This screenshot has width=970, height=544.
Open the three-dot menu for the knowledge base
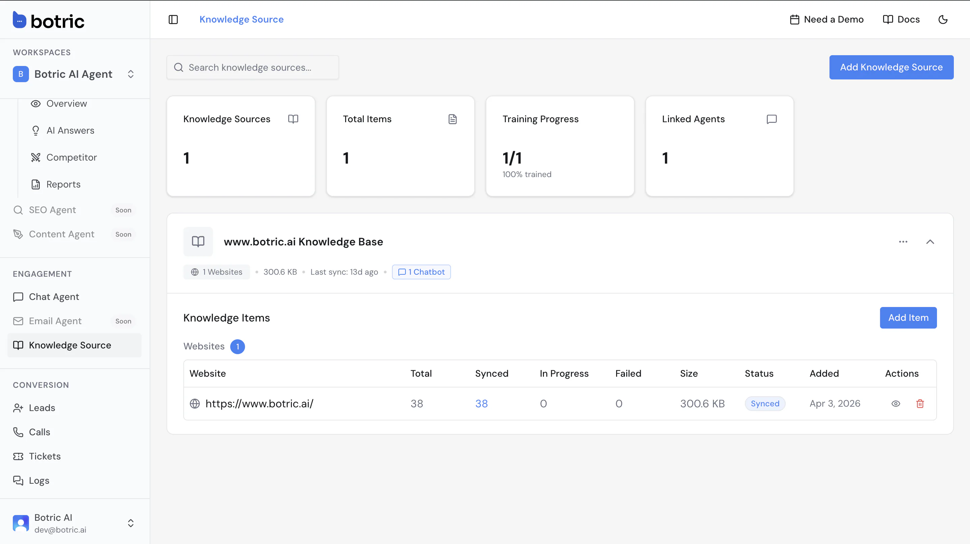[903, 241]
